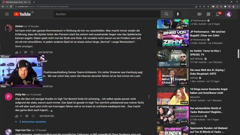Open Xi Jinping ARTE doku thumbnail
This screenshot has width=240, height=135.
pyautogui.click(x=173, y=77)
